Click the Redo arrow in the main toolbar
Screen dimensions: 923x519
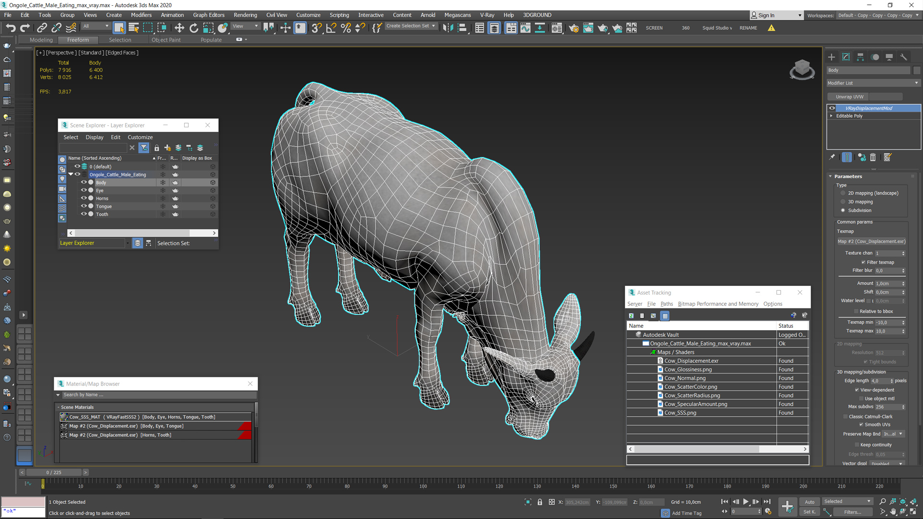point(25,28)
